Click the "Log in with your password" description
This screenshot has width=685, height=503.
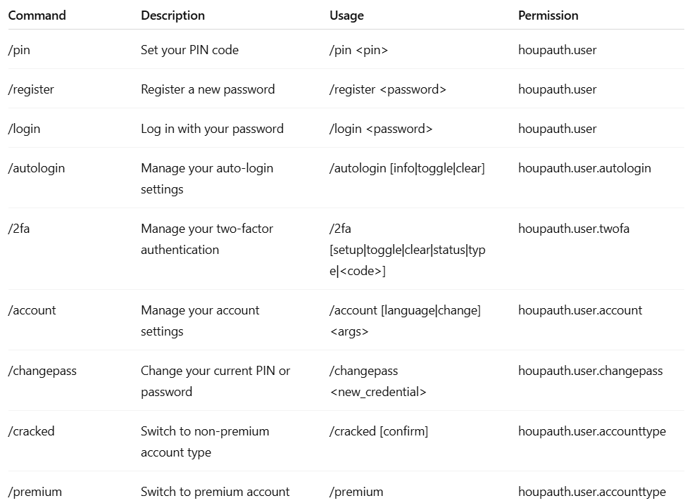point(212,129)
